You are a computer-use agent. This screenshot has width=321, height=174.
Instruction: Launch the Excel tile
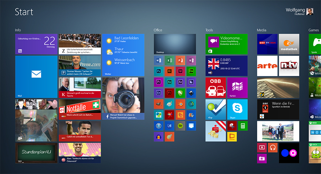[x=169, y=60]
